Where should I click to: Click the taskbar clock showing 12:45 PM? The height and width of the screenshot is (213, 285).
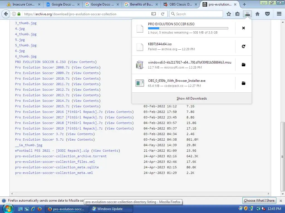[x=274, y=209]
